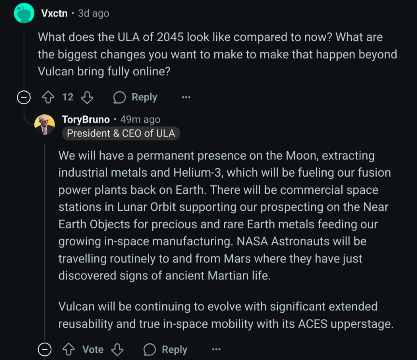The height and width of the screenshot is (360, 417).
Task: Open ToryBruno's user profile
Action: 85,119
